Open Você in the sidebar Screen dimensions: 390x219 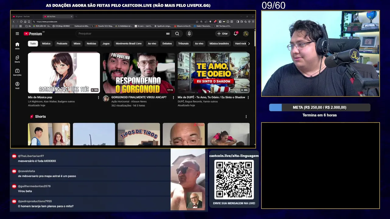tap(17, 85)
